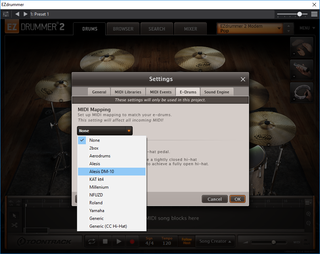The height and width of the screenshot is (254, 320).
Task: Pick Generic (CC Hi-Hat) mapping
Action: click(112, 226)
